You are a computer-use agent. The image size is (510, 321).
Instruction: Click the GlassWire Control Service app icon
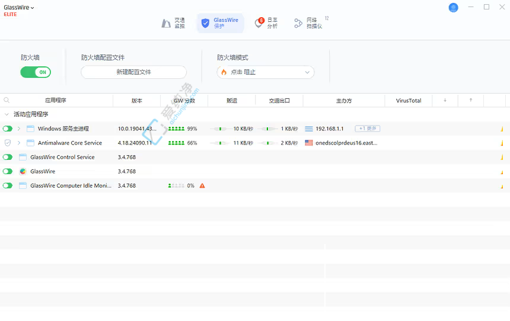[x=23, y=158]
